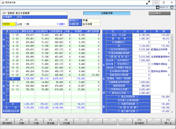This screenshot has width=176, height=129.
Task: Minimize the 源泉徴収簿 window
Action: 156,2
